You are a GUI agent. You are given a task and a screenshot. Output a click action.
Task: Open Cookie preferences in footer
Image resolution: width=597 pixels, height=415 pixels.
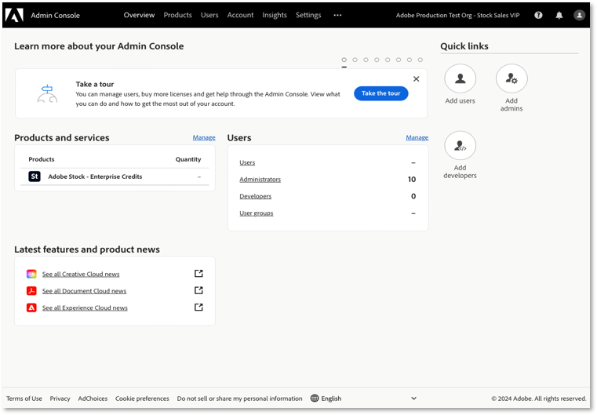tap(142, 399)
